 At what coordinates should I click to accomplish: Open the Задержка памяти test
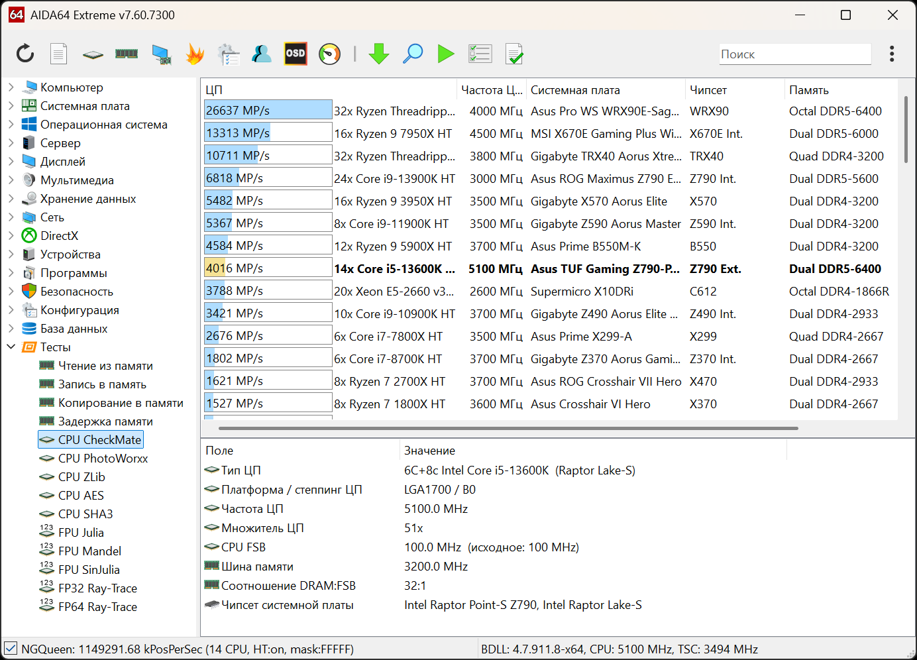tap(105, 421)
